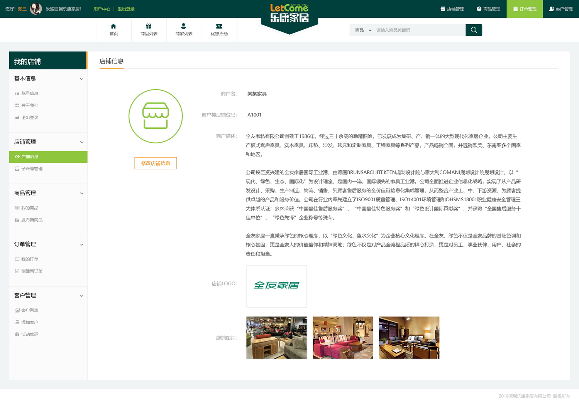Collapse the 基本信息 section chevron

81,79
